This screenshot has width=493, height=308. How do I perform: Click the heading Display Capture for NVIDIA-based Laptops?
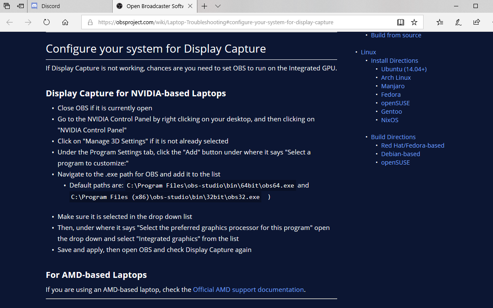[x=136, y=93]
